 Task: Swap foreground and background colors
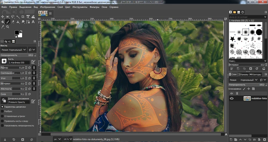coord(21,31)
